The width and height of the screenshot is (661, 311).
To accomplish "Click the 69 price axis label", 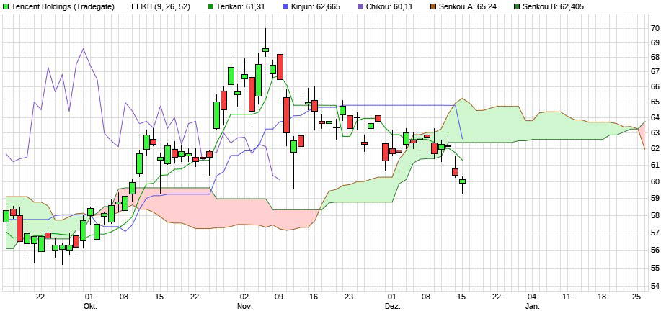I will coord(655,43).
